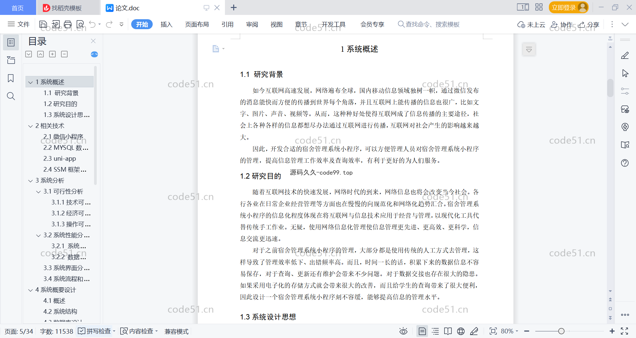Image resolution: width=636 pixels, height=338 pixels.
Task: Jump to 2.3 uni-app heading in outline
Action: click(x=60, y=159)
